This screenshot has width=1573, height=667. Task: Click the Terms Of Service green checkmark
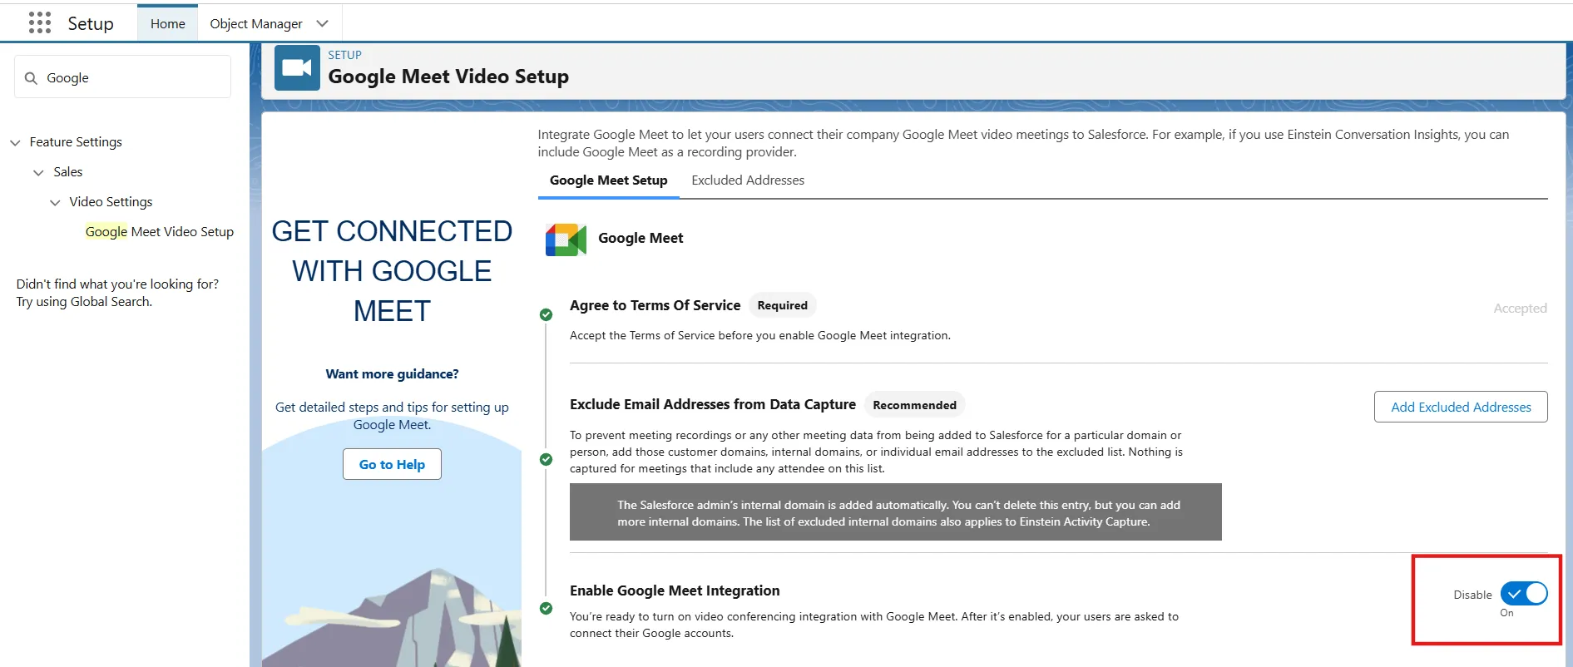546,314
